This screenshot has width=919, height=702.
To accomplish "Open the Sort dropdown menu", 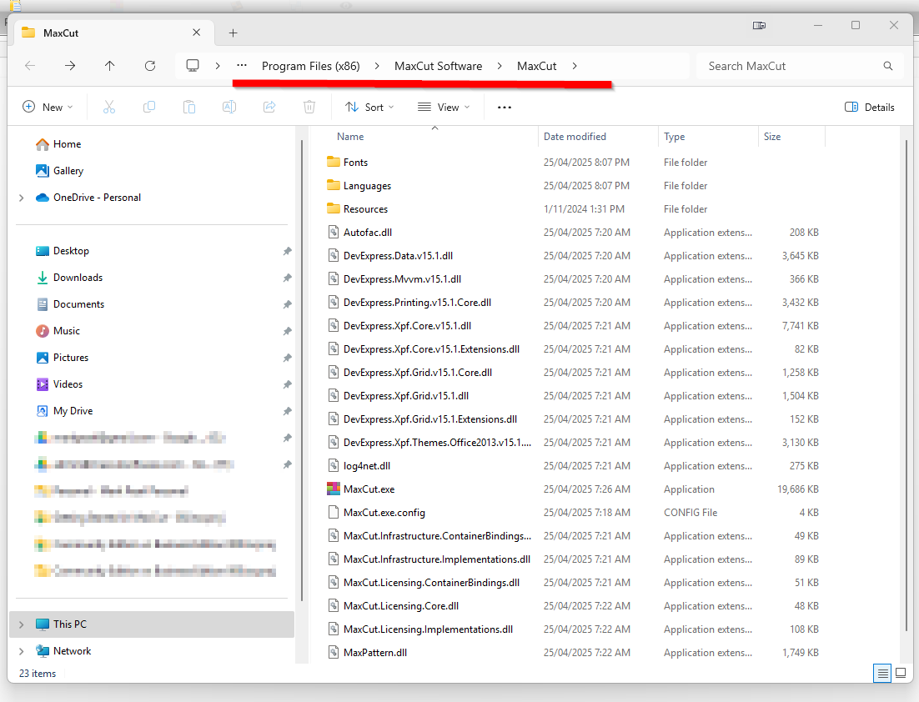I will coord(369,107).
